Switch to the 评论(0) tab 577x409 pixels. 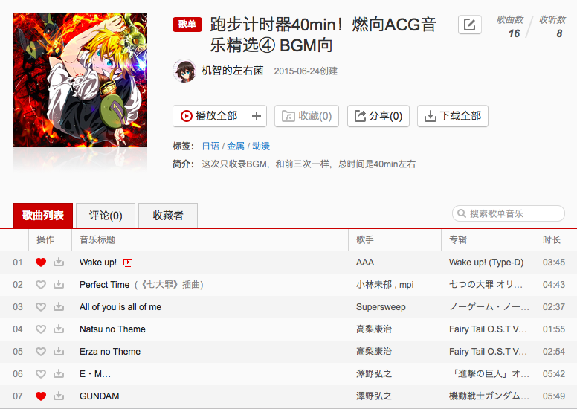(x=106, y=216)
